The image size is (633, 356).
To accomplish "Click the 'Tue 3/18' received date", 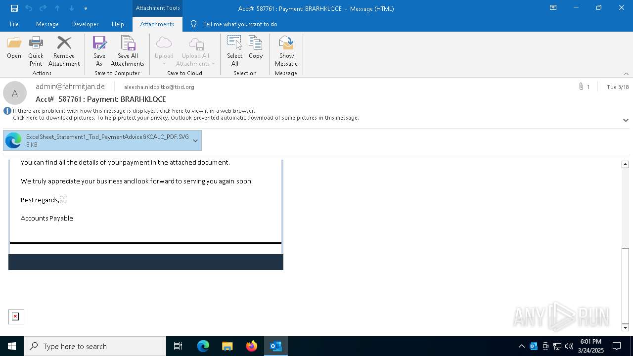I will (618, 87).
